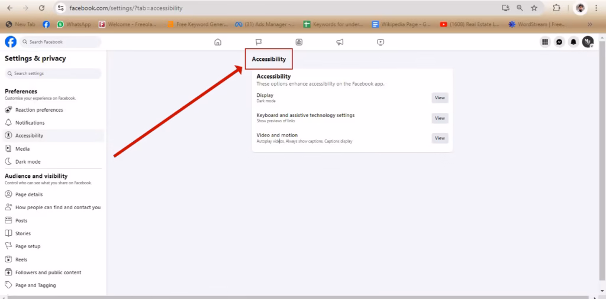The height and width of the screenshot is (299, 606).
Task: Open Page setup settings
Action: click(54, 246)
